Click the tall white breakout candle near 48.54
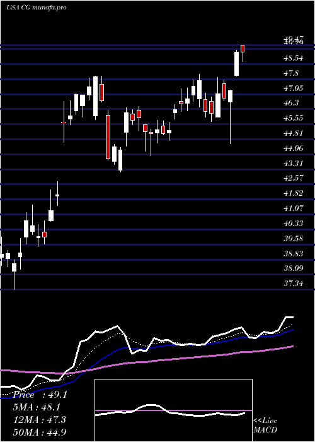 pyautogui.click(x=236, y=64)
